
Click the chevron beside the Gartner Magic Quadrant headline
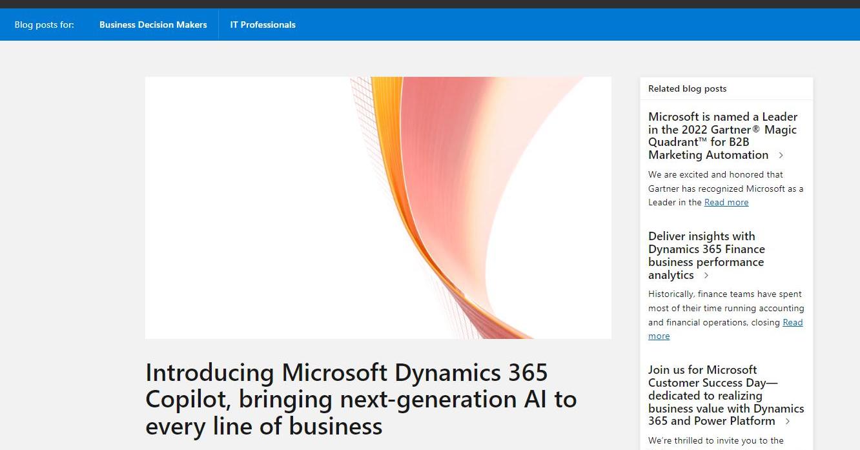pos(781,156)
